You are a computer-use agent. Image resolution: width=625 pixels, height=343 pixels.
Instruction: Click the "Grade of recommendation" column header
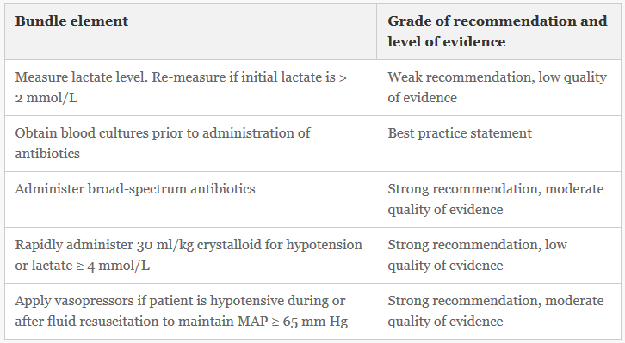click(498, 32)
